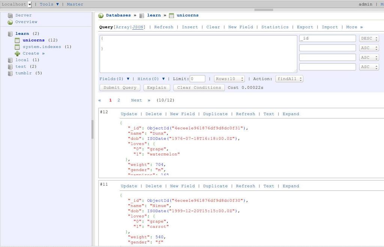384x247 pixels.
Task: Select the tumblr database name
Action: click(x=24, y=73)
